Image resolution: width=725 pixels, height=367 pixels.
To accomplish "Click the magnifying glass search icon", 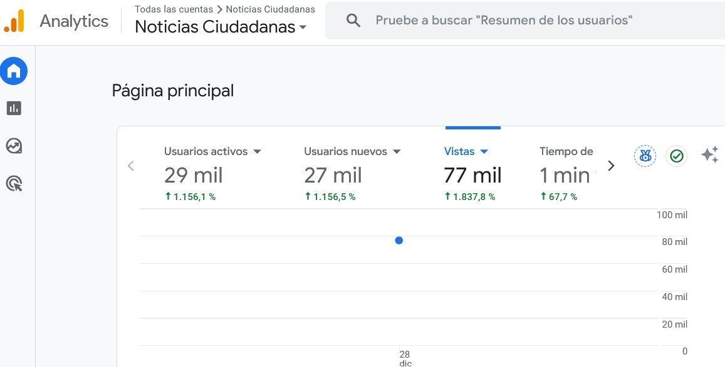I will point(353,21).
